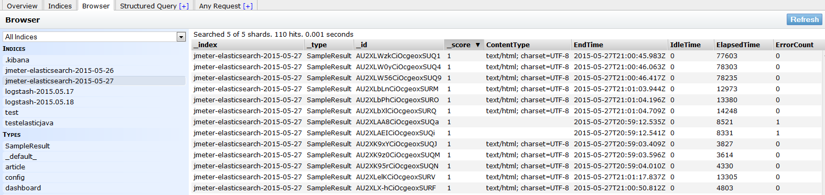This screenshot has height=195, width=825.
Task: Sort by the _type column header
Action: point(329,45)
